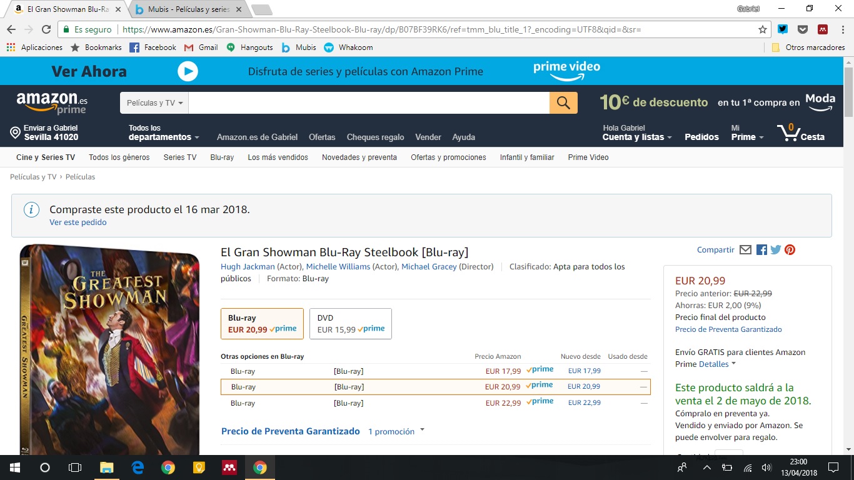Expand the Películas y TV search category dropdown
The image size is (854, 480).
click(x=154, y=103)
